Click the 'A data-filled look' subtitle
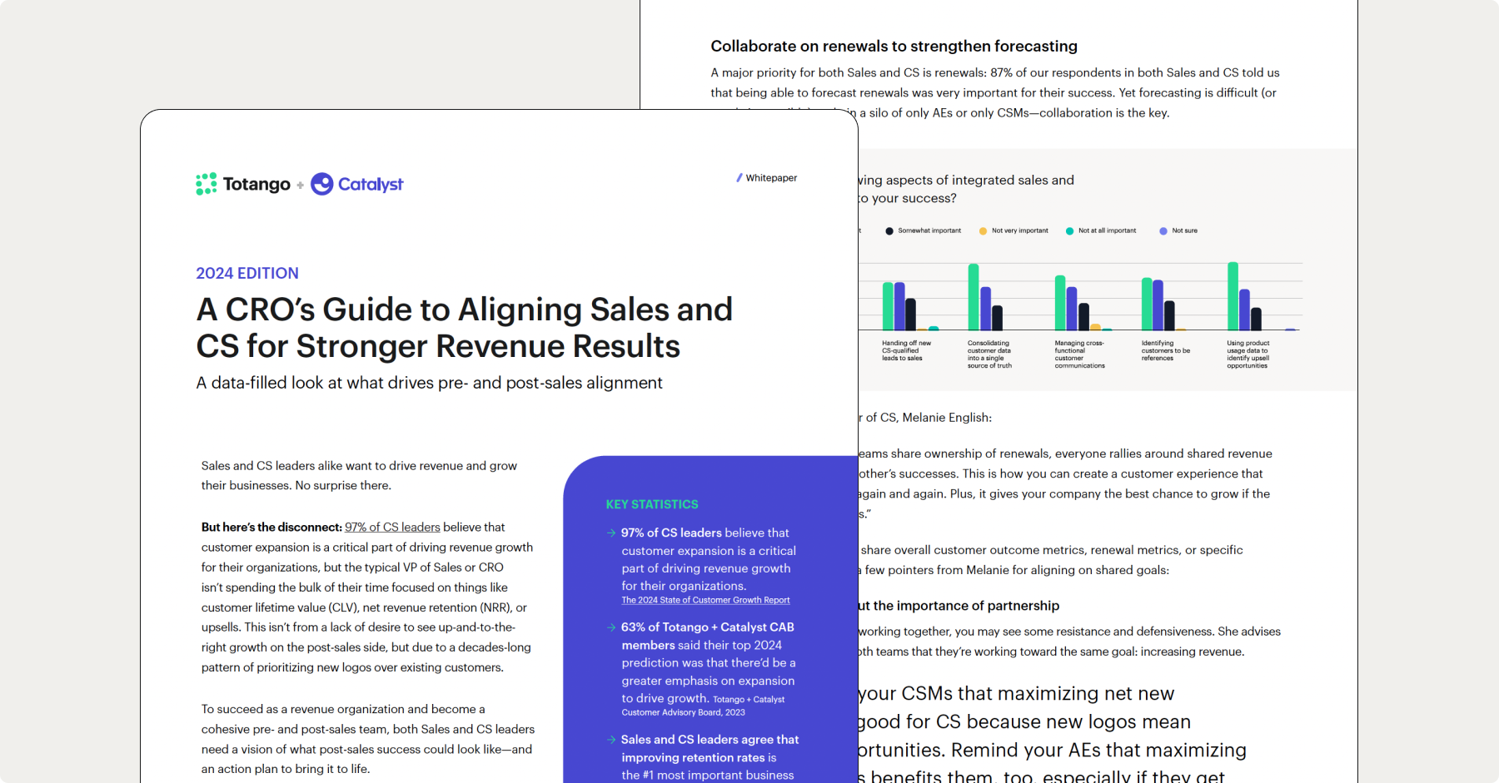The height and width of the screenshot is (783, 1499). (x=429, y=383)
